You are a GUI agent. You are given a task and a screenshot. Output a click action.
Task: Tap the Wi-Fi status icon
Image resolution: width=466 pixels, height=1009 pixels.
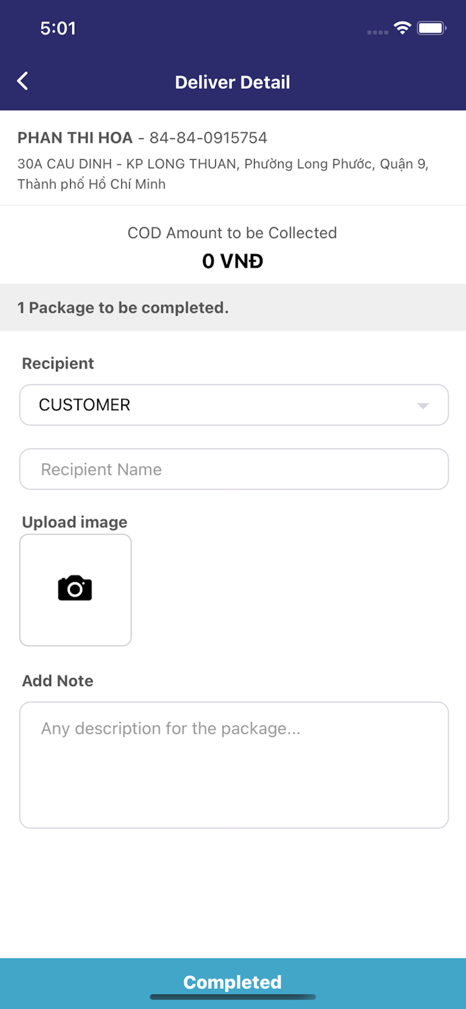point(402,28)
